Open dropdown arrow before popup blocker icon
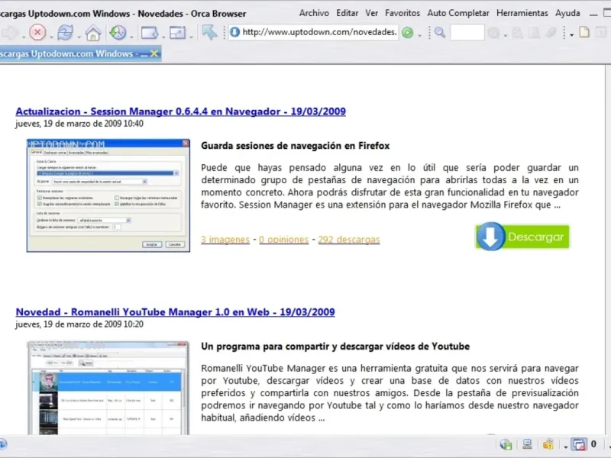Screen dimensions: 611x458 565,447
